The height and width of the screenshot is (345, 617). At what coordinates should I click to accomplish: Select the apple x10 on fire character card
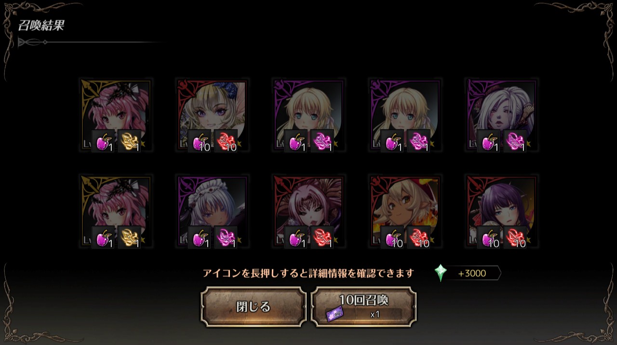point(392,238)
